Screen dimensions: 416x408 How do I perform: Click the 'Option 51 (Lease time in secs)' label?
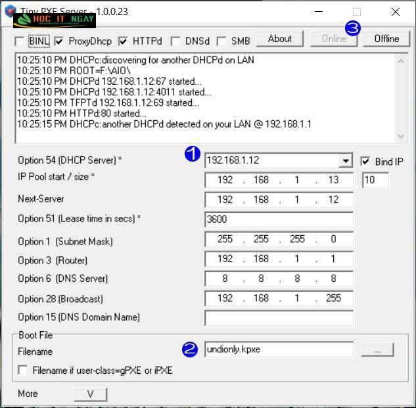79,219
